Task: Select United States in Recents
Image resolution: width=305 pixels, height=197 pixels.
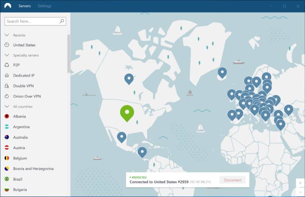Action: 24,45
